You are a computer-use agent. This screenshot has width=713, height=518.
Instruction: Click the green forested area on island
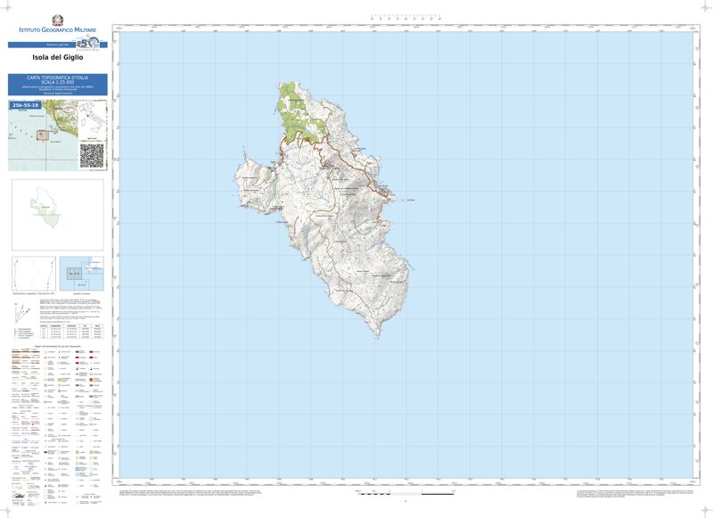(x=294, y=111)
